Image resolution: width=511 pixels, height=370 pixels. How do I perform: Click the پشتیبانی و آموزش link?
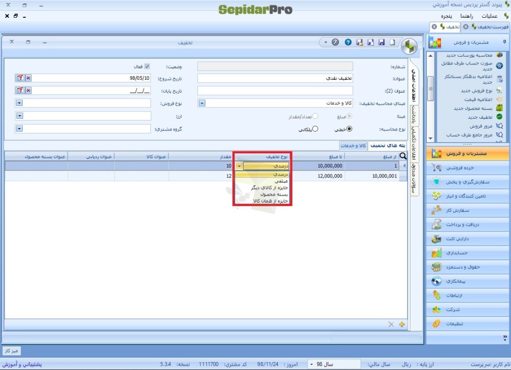click(22, 365)
